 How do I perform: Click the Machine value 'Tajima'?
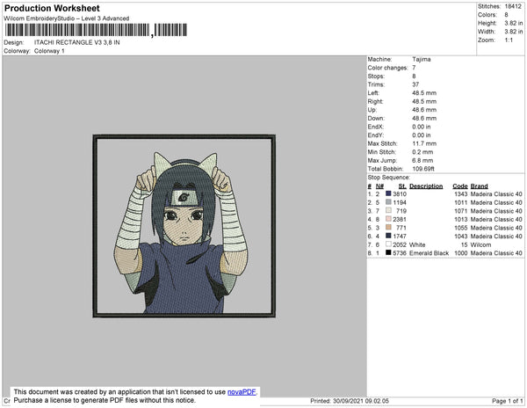pos(422,59)
